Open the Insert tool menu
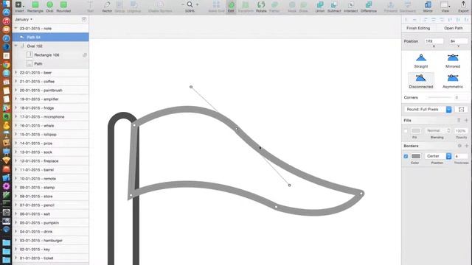 pyautogui.click(x=20, y=7)
